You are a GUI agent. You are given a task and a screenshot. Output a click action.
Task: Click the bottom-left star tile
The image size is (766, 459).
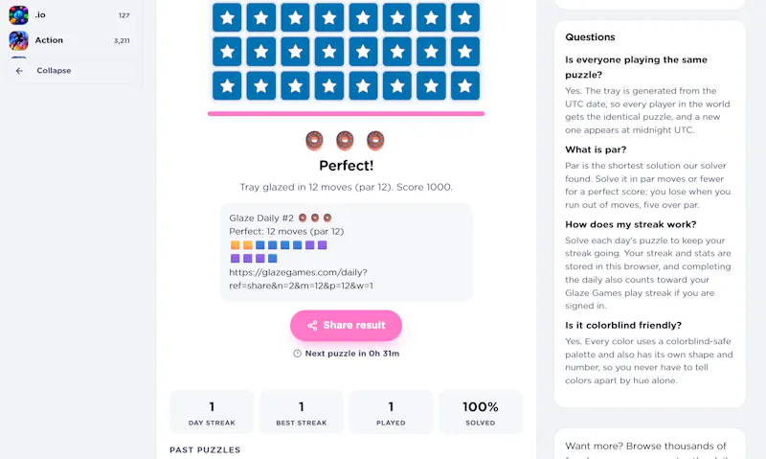click(227, 85)
